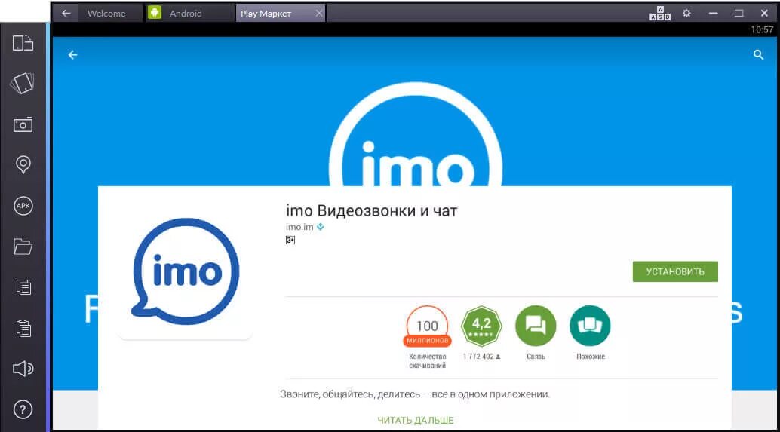This screenshot has width=780, height=432.
Task: Close the Play Маркет tab
Action: pos(319,14)
